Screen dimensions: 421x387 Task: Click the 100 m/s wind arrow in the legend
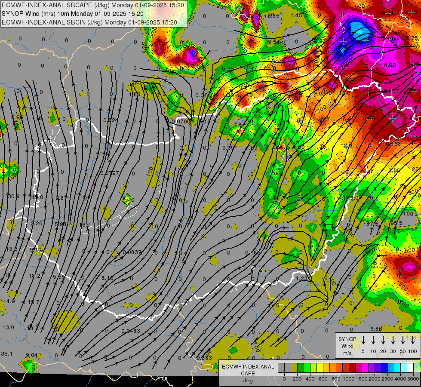coord(413,340)
